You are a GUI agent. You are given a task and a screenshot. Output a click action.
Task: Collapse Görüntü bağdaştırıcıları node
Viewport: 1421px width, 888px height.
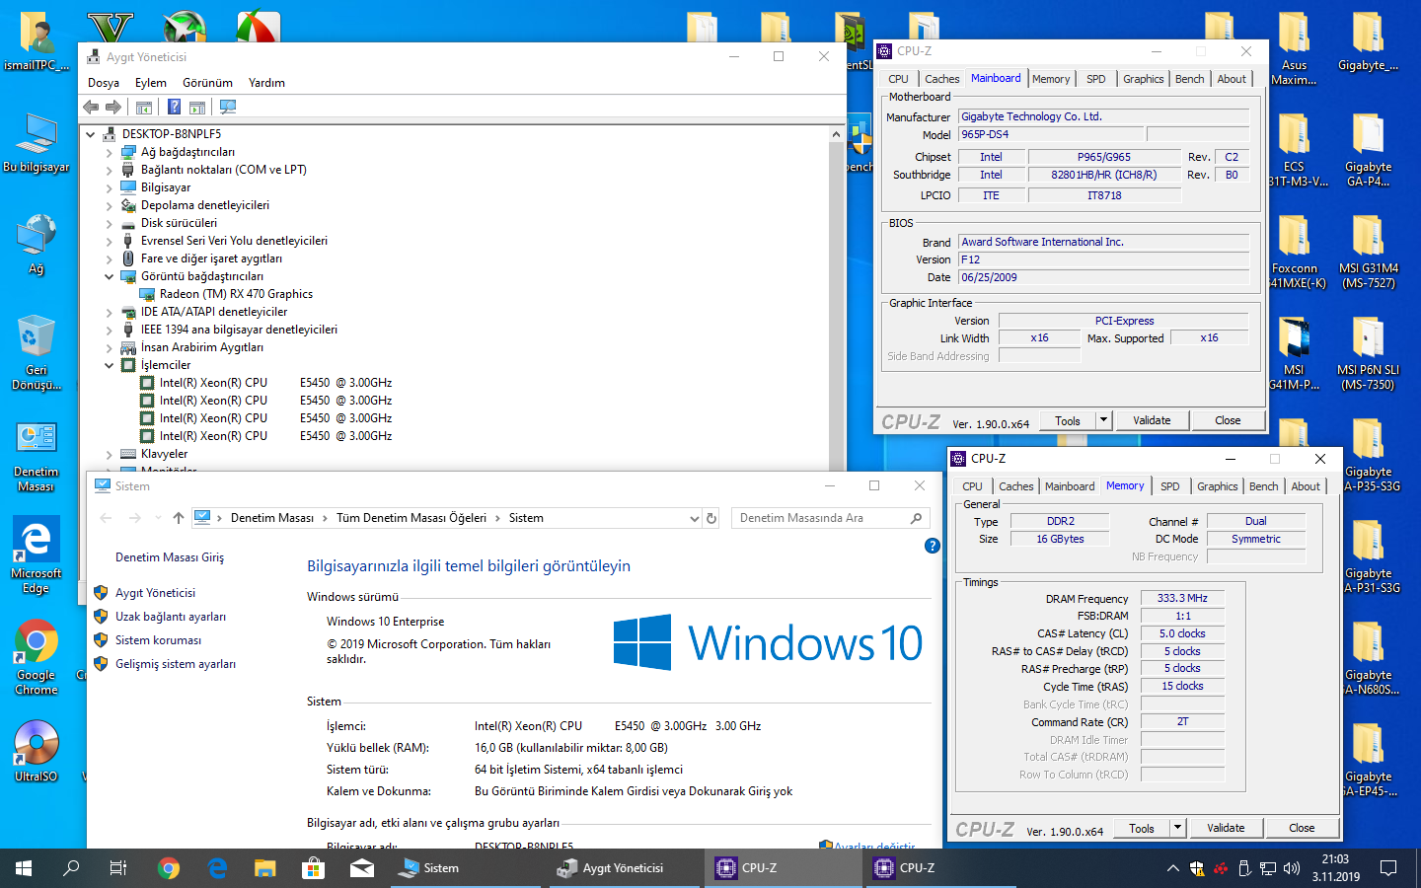(x=110, y=277)
